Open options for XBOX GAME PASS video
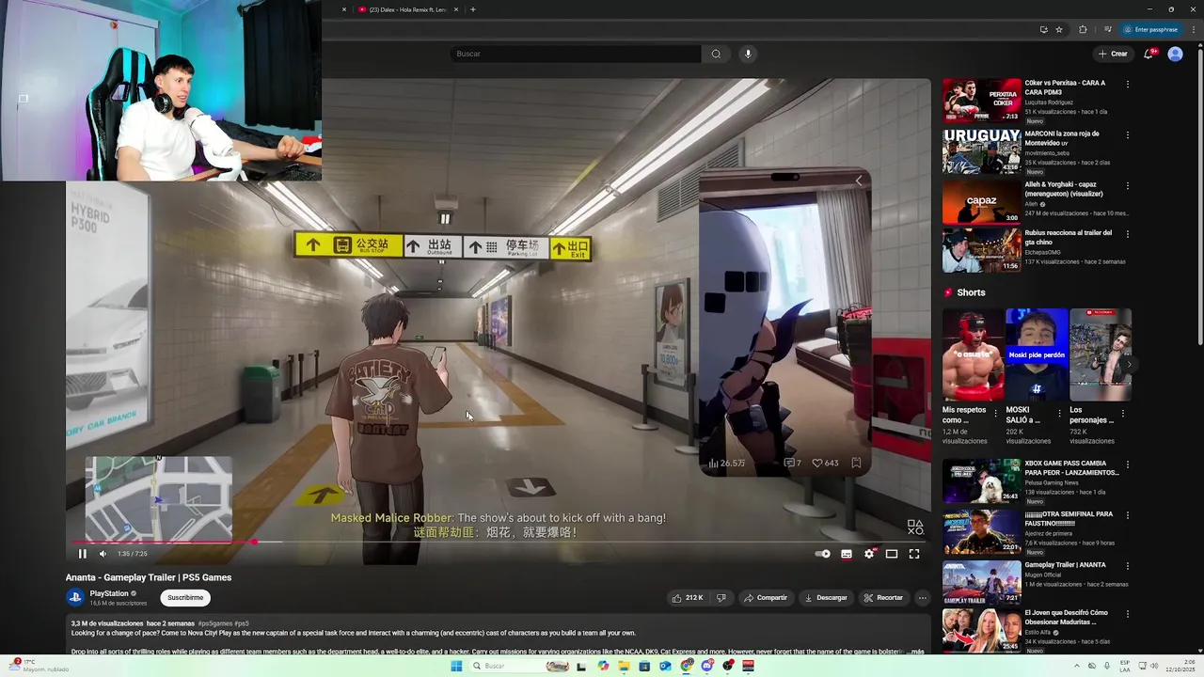The image size is (1204, 677). 1127,464
